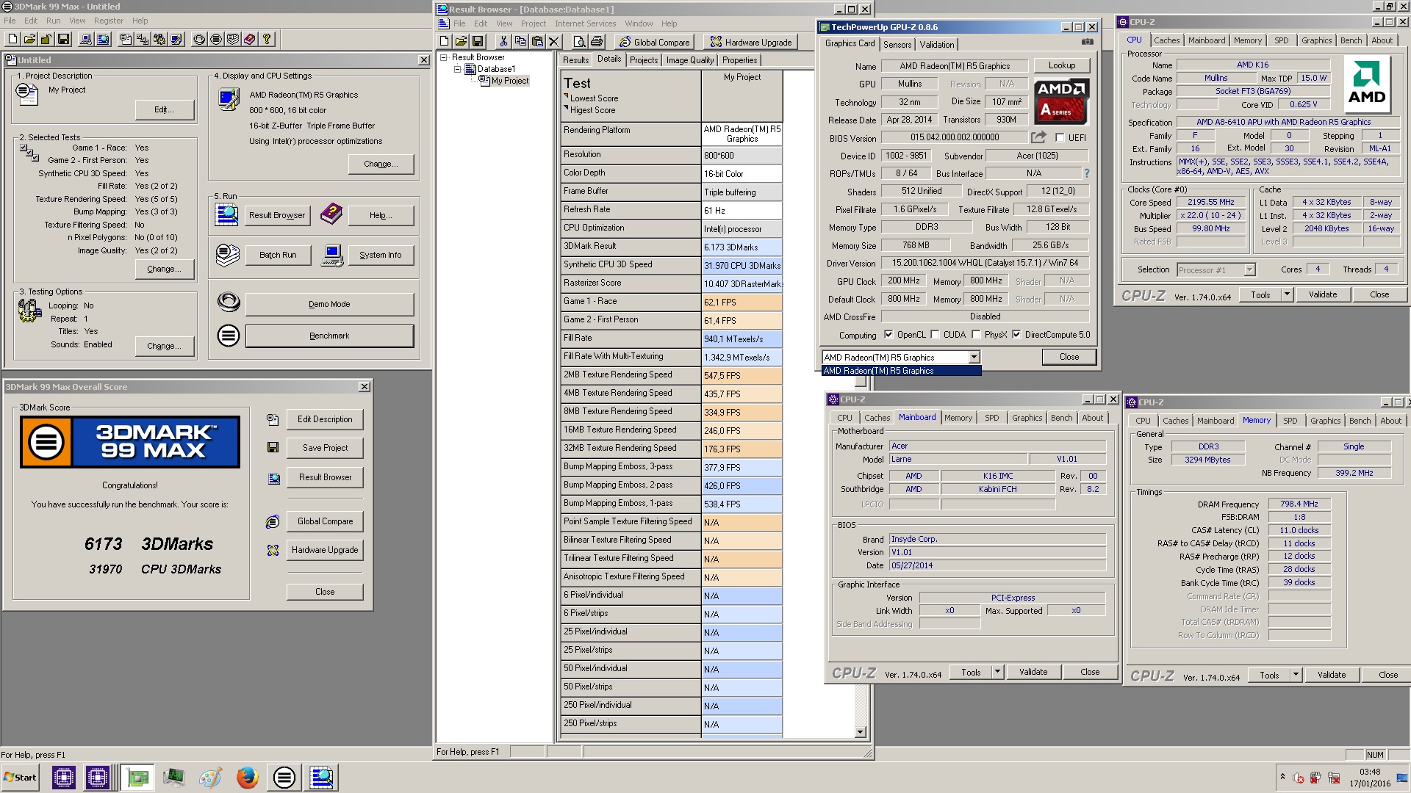
Task: Switch to the Sensors tab in GPU-Z
Action: click(897, 45)
